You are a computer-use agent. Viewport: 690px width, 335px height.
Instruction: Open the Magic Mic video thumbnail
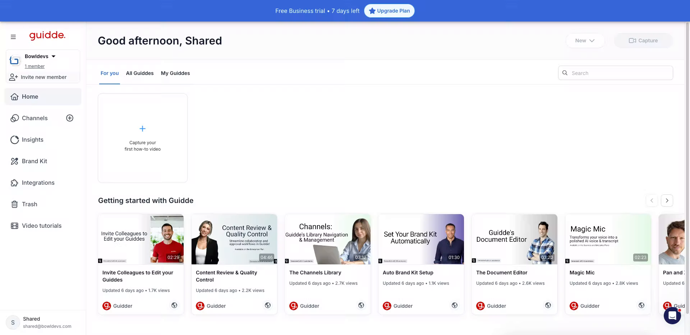[608, 239]
